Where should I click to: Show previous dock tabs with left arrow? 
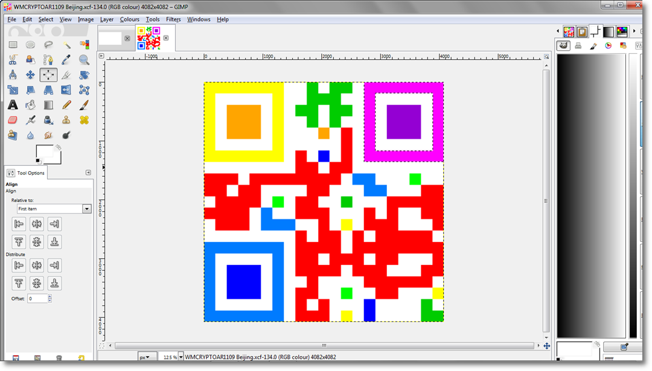pos(558,31)
